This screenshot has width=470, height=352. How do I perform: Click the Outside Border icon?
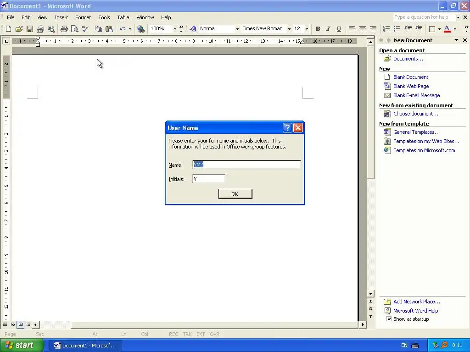pyautogui.click(x=432, y=29)
